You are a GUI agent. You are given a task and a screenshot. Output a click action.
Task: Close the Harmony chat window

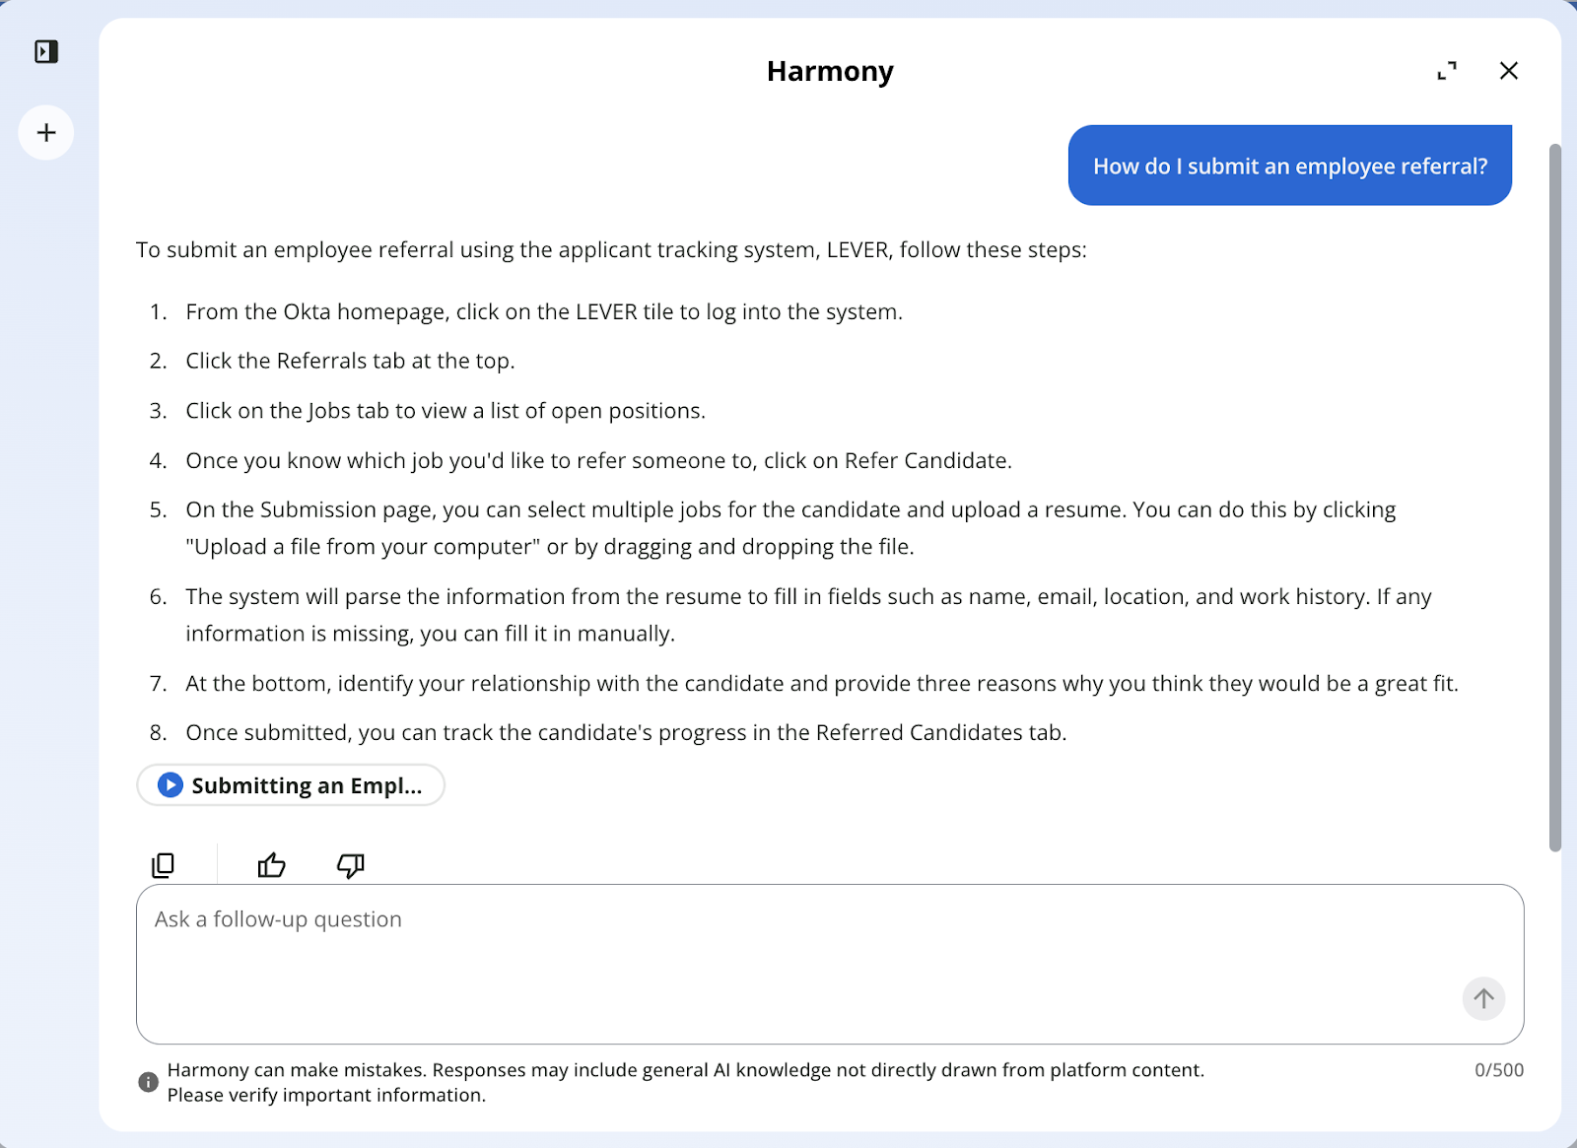pos(1508,71)
